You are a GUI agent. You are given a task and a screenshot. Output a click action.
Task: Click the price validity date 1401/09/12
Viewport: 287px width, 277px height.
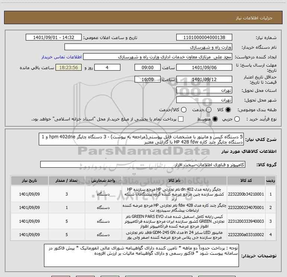[204, 80]
